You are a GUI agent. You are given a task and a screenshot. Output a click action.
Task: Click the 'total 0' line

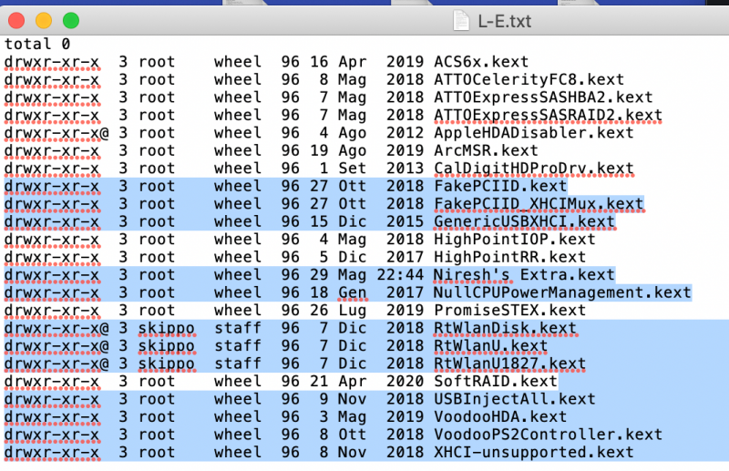(37, 44)
